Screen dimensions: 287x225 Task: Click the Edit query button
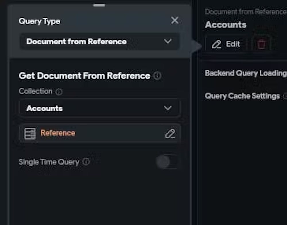click(x=226, y=44)
